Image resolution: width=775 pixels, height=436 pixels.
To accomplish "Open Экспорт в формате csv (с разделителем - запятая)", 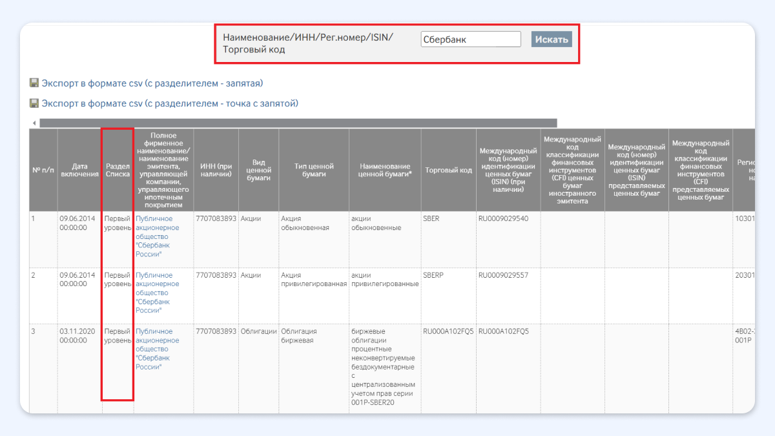I will pyautogui.click(x=152, y=83).
